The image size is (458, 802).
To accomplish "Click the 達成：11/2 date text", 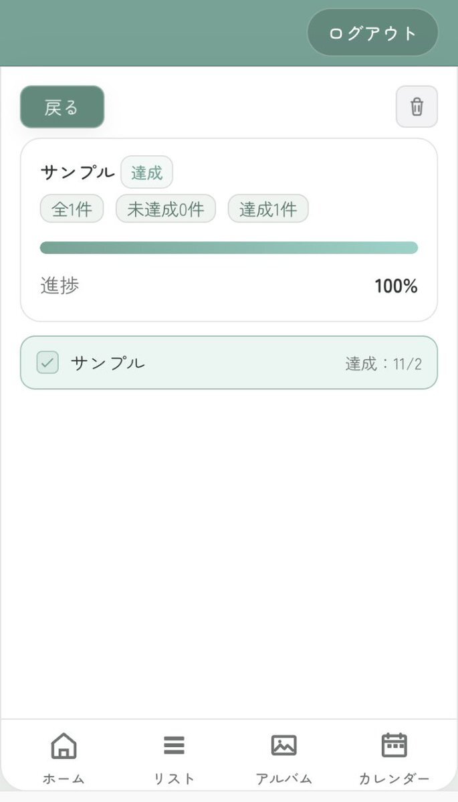I will coord(383,364).
